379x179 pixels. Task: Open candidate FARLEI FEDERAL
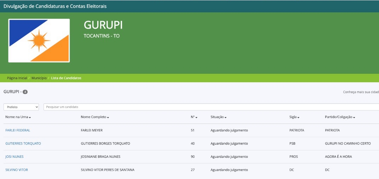coord(18,130)
